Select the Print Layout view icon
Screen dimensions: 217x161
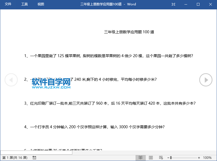pos(151,158)
